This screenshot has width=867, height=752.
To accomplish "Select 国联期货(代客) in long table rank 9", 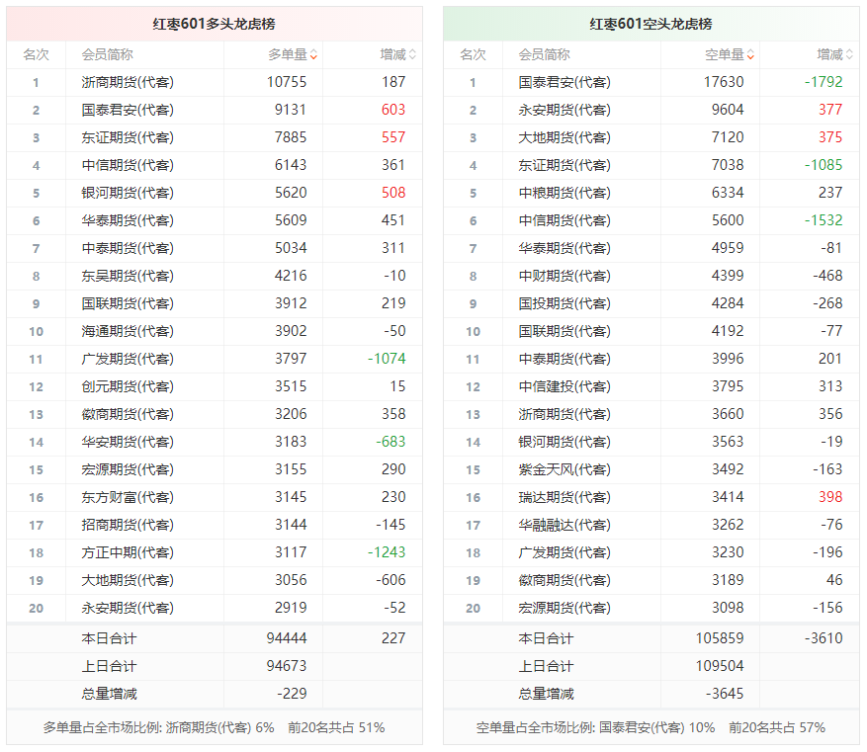I will (128, 303).
